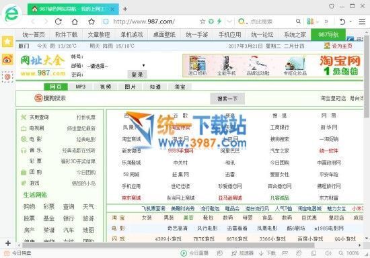370x258 pixels.
Task: Toggle the lightning speed mode icon
Action: click(x=219, y=21)
